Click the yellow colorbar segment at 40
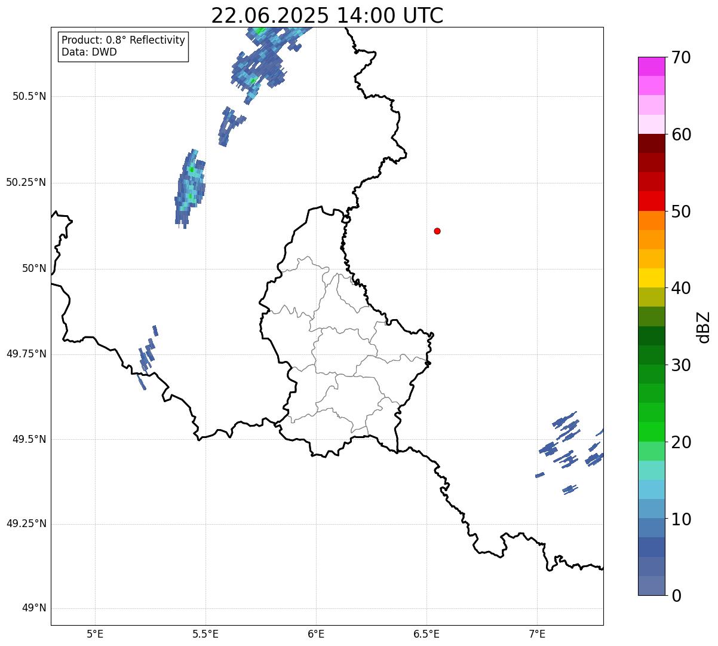Screen dimensions: 718x646 651,278
